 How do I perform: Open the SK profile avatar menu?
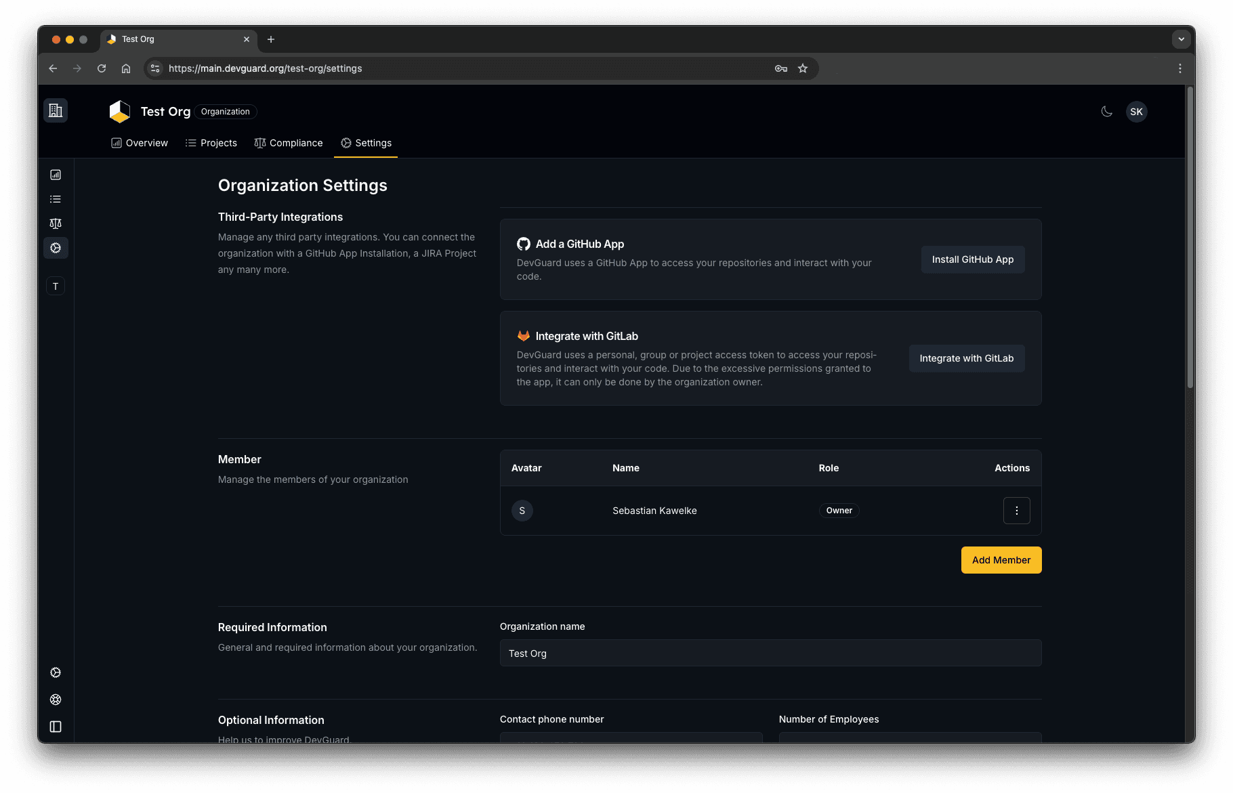1136,111
